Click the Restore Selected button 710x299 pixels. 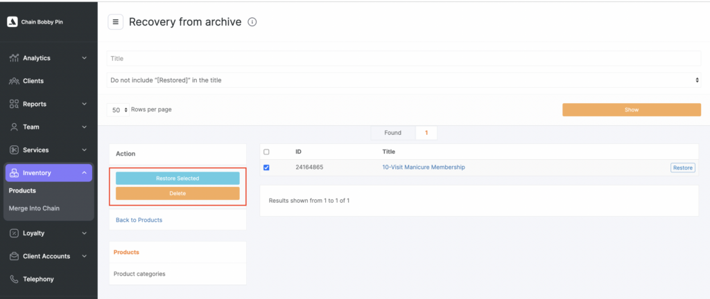coord(177,179)
